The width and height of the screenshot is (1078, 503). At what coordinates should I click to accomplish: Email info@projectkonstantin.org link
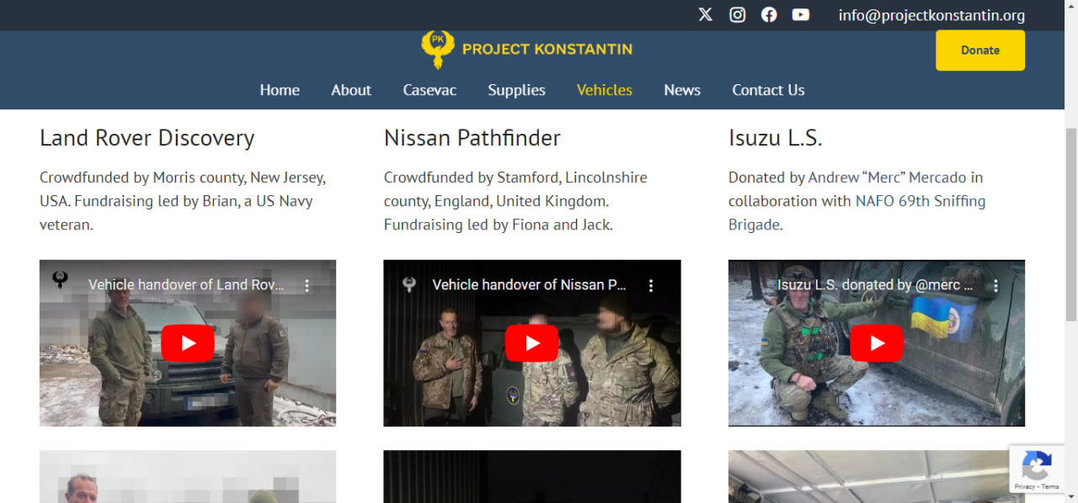931,15
